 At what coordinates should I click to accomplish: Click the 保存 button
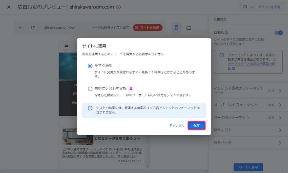point(197,126)
